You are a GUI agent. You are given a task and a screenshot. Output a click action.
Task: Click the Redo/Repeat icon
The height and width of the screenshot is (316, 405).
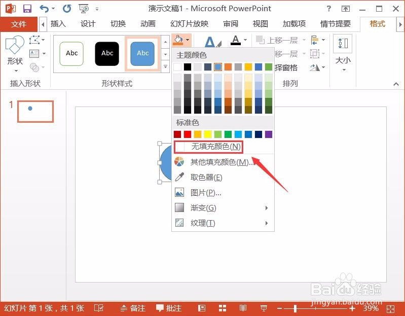click(x=67, y=9)
